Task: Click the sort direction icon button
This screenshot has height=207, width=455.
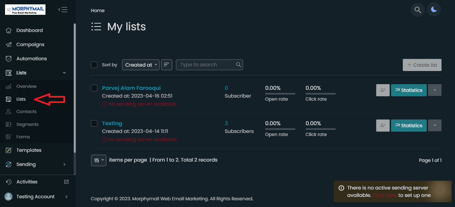Action: (x=167, y=65)
